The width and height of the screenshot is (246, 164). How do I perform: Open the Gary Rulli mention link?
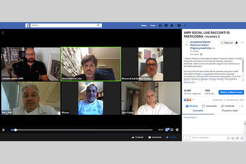pos(236,76)
